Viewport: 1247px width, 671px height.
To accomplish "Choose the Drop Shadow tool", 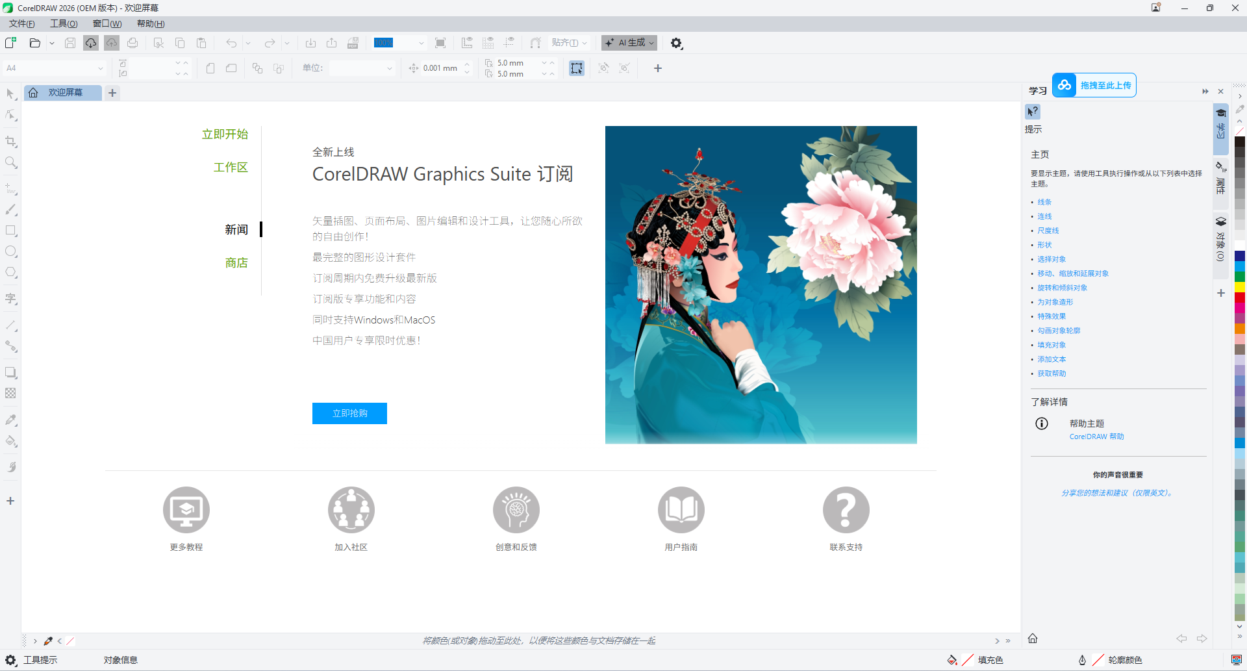I will (x=10, y=372).
